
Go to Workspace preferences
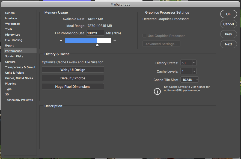point(20,24)
